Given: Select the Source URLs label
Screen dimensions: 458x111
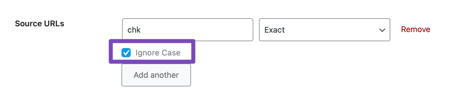Looking at the screenshot, I should [39, 24].
